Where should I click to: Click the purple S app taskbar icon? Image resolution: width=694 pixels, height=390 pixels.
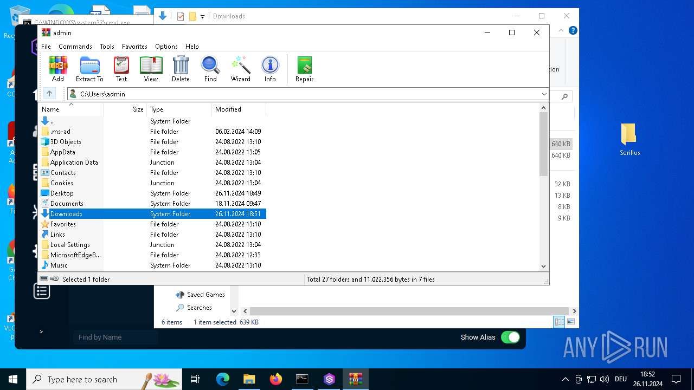[329, 379]
